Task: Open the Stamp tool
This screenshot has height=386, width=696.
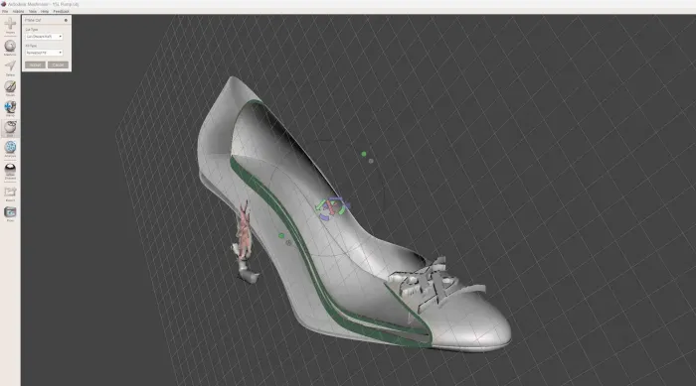Action: point(10,107)
